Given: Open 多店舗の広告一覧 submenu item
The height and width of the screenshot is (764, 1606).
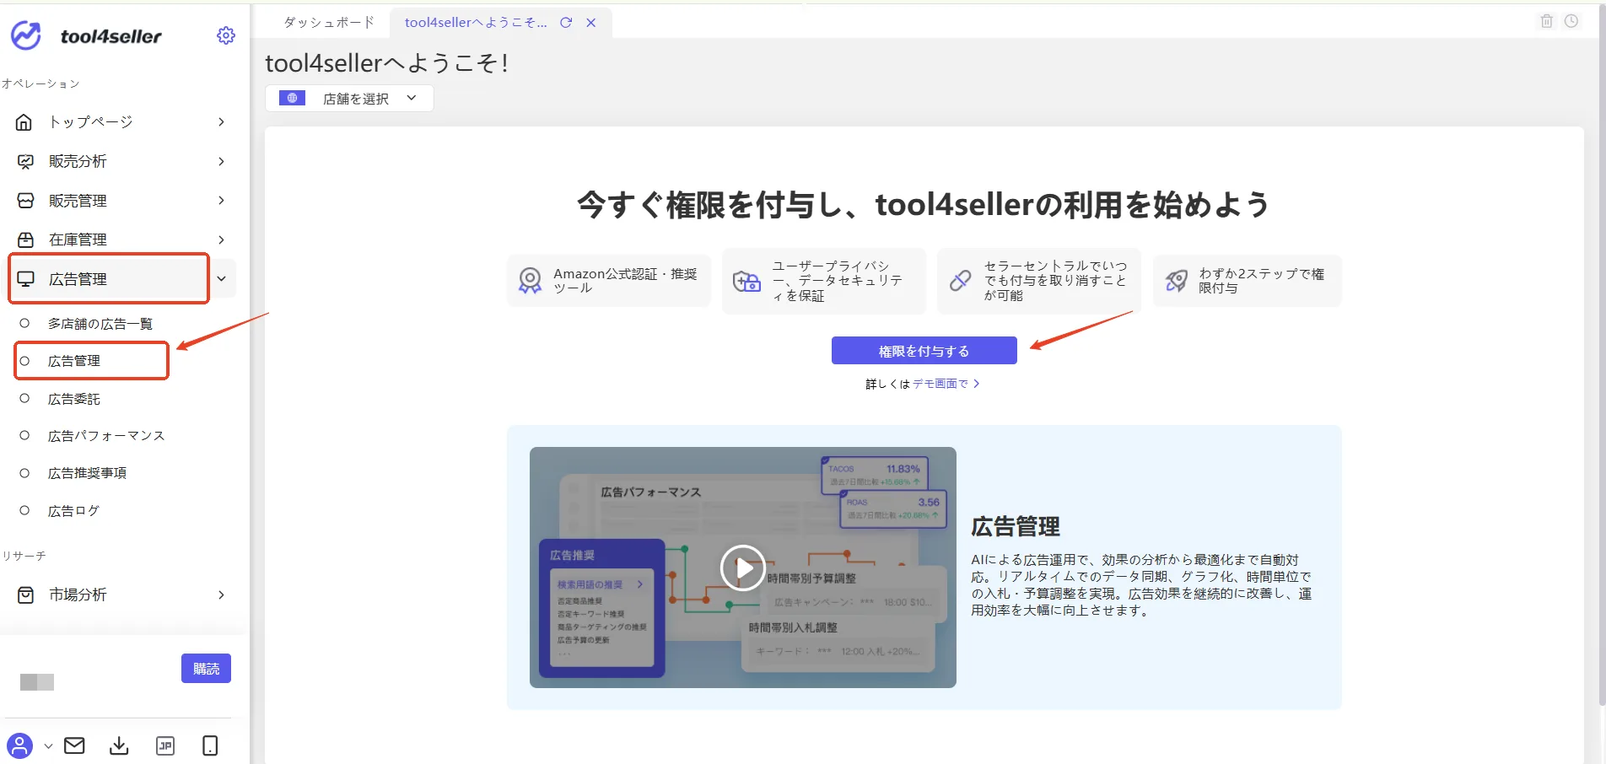Looking at the screenshot, I should click(x=100, y=324).
